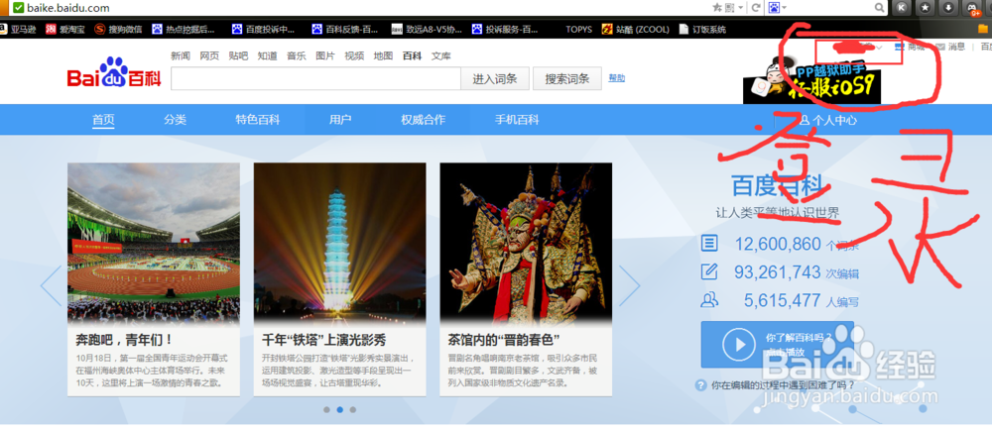The height and width of the screenshot is (430, 992).
Task: Click the headline 奔跑吧，青年们！
Action: [124, 340]
